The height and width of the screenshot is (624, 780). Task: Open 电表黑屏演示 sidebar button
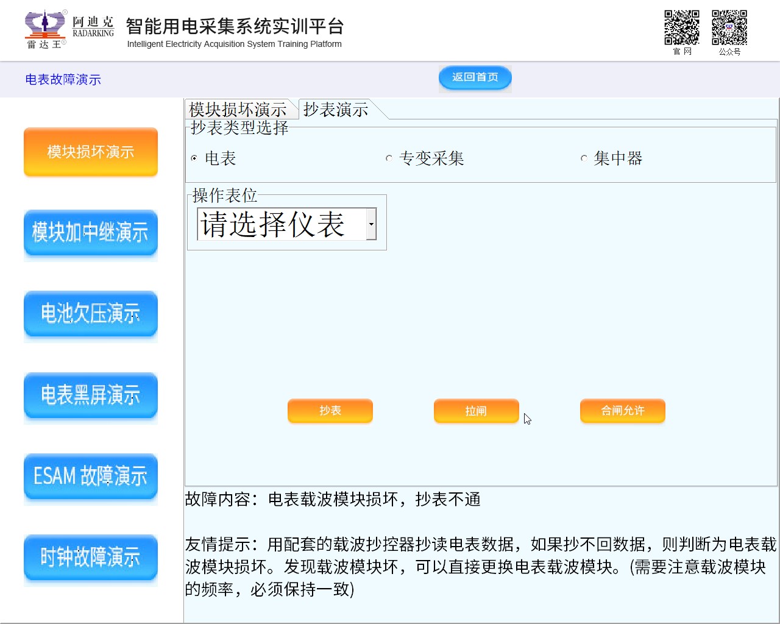91,395
